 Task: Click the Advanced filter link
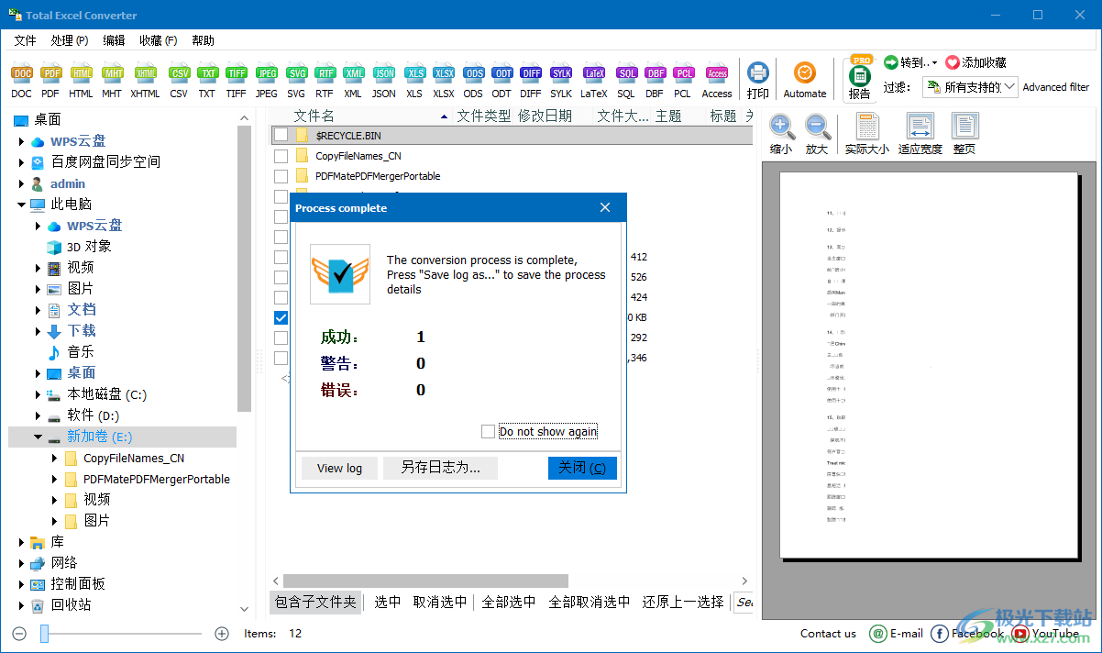tap(1056, 87)
